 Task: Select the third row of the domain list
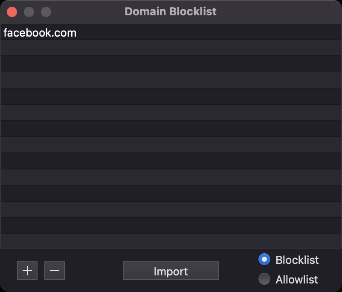171,64
